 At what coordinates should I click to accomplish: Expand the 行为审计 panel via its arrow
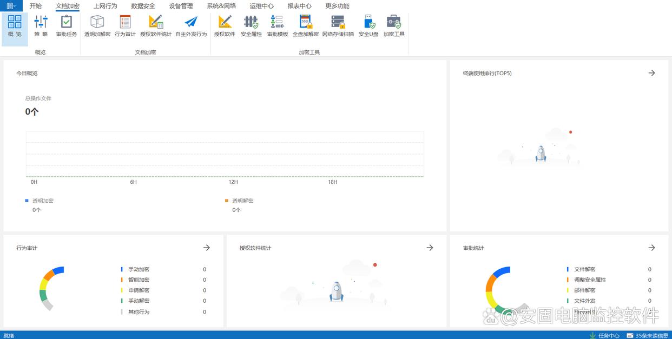(x=206, y=248)
